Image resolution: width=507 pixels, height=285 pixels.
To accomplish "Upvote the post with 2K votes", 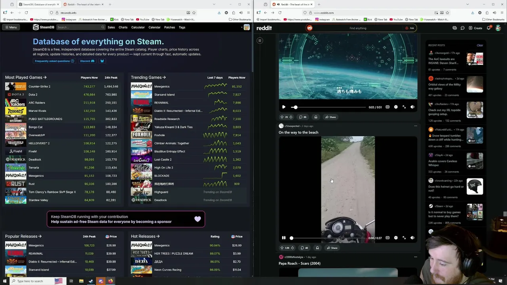I will (282, 117).
